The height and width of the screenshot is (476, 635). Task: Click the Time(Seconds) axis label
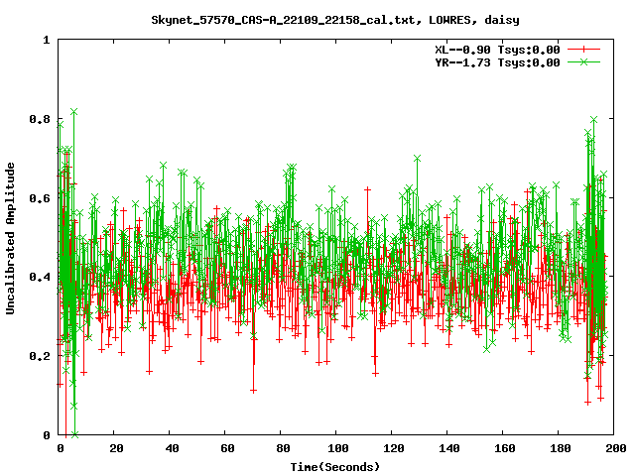click(335, 467)
